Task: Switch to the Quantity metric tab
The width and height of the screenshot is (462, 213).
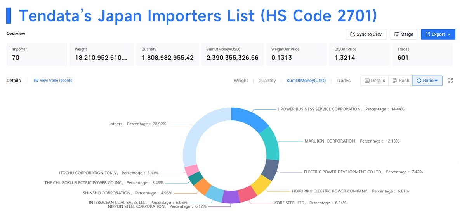Action: 267,81
